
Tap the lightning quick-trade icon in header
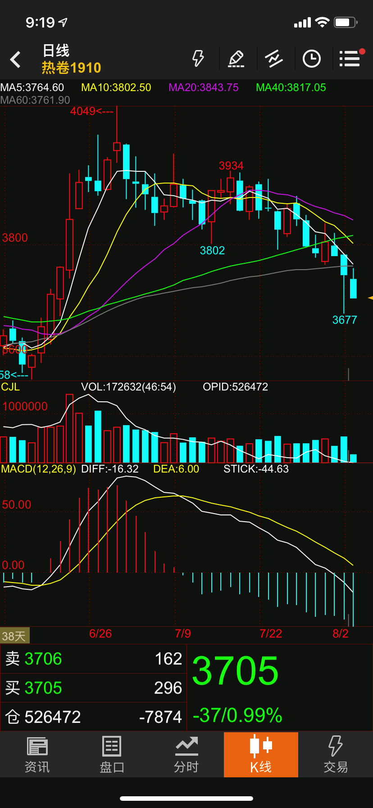(x=198, y=59)
